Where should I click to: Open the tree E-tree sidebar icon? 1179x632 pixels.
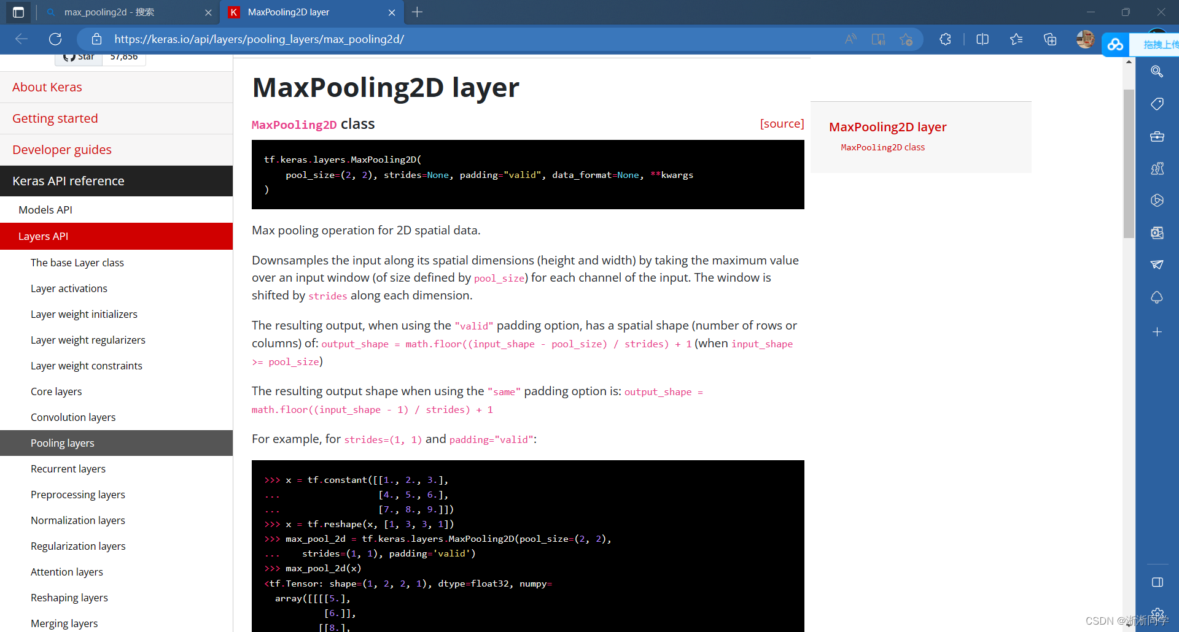(x=1157, y=297)
